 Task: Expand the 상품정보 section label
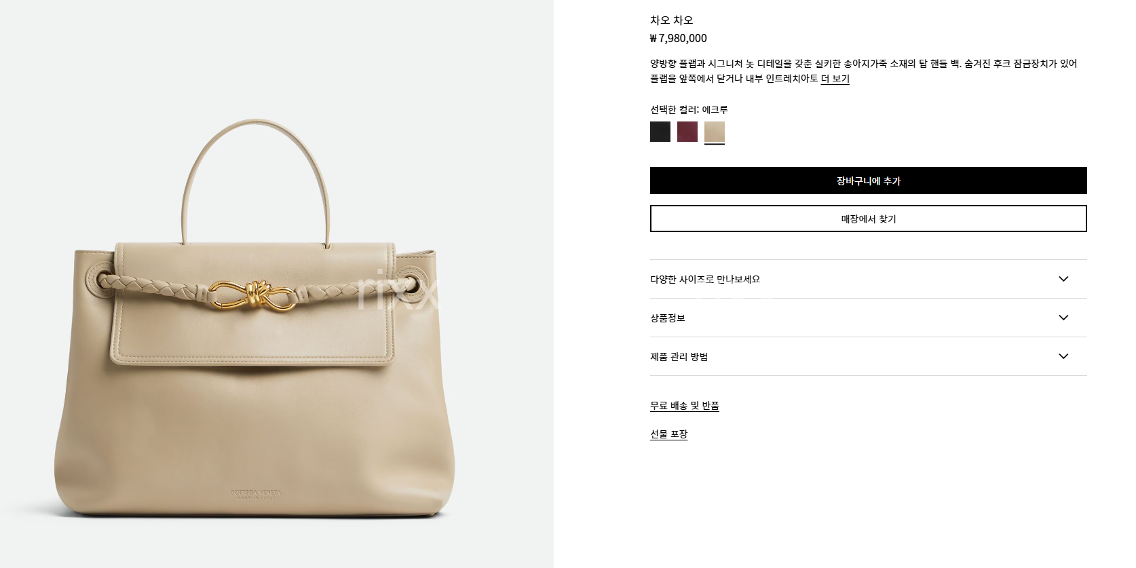coord(668,318)
